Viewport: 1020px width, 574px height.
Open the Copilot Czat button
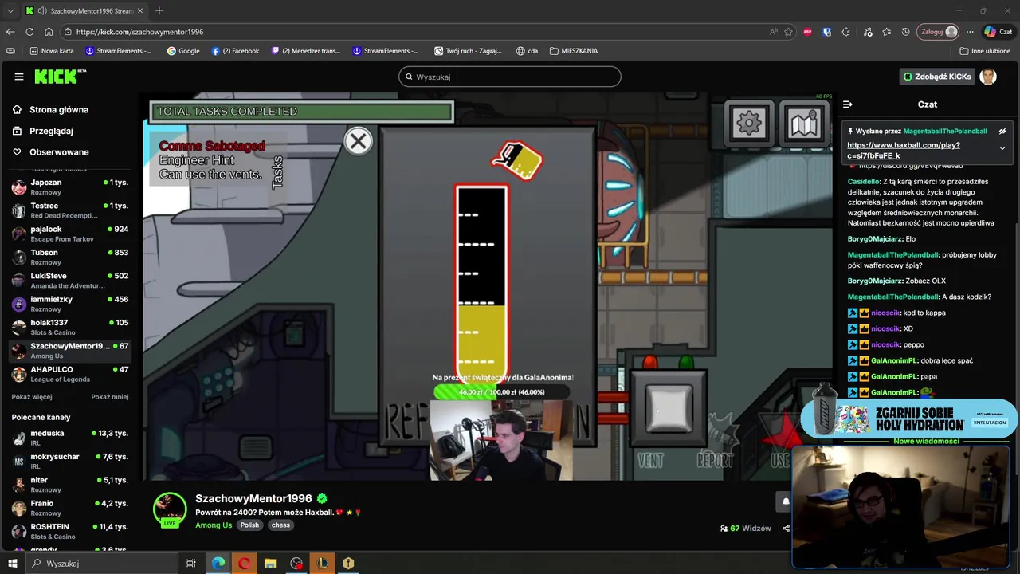[x=1000, y=32]
